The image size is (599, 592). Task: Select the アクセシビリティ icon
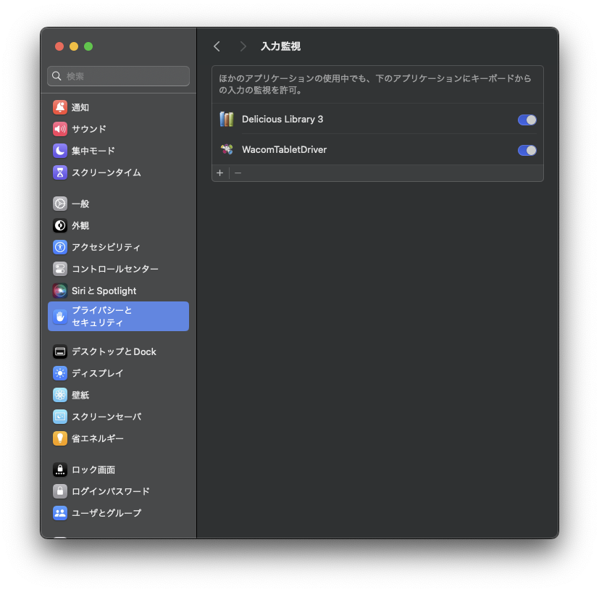pos(60,247)
